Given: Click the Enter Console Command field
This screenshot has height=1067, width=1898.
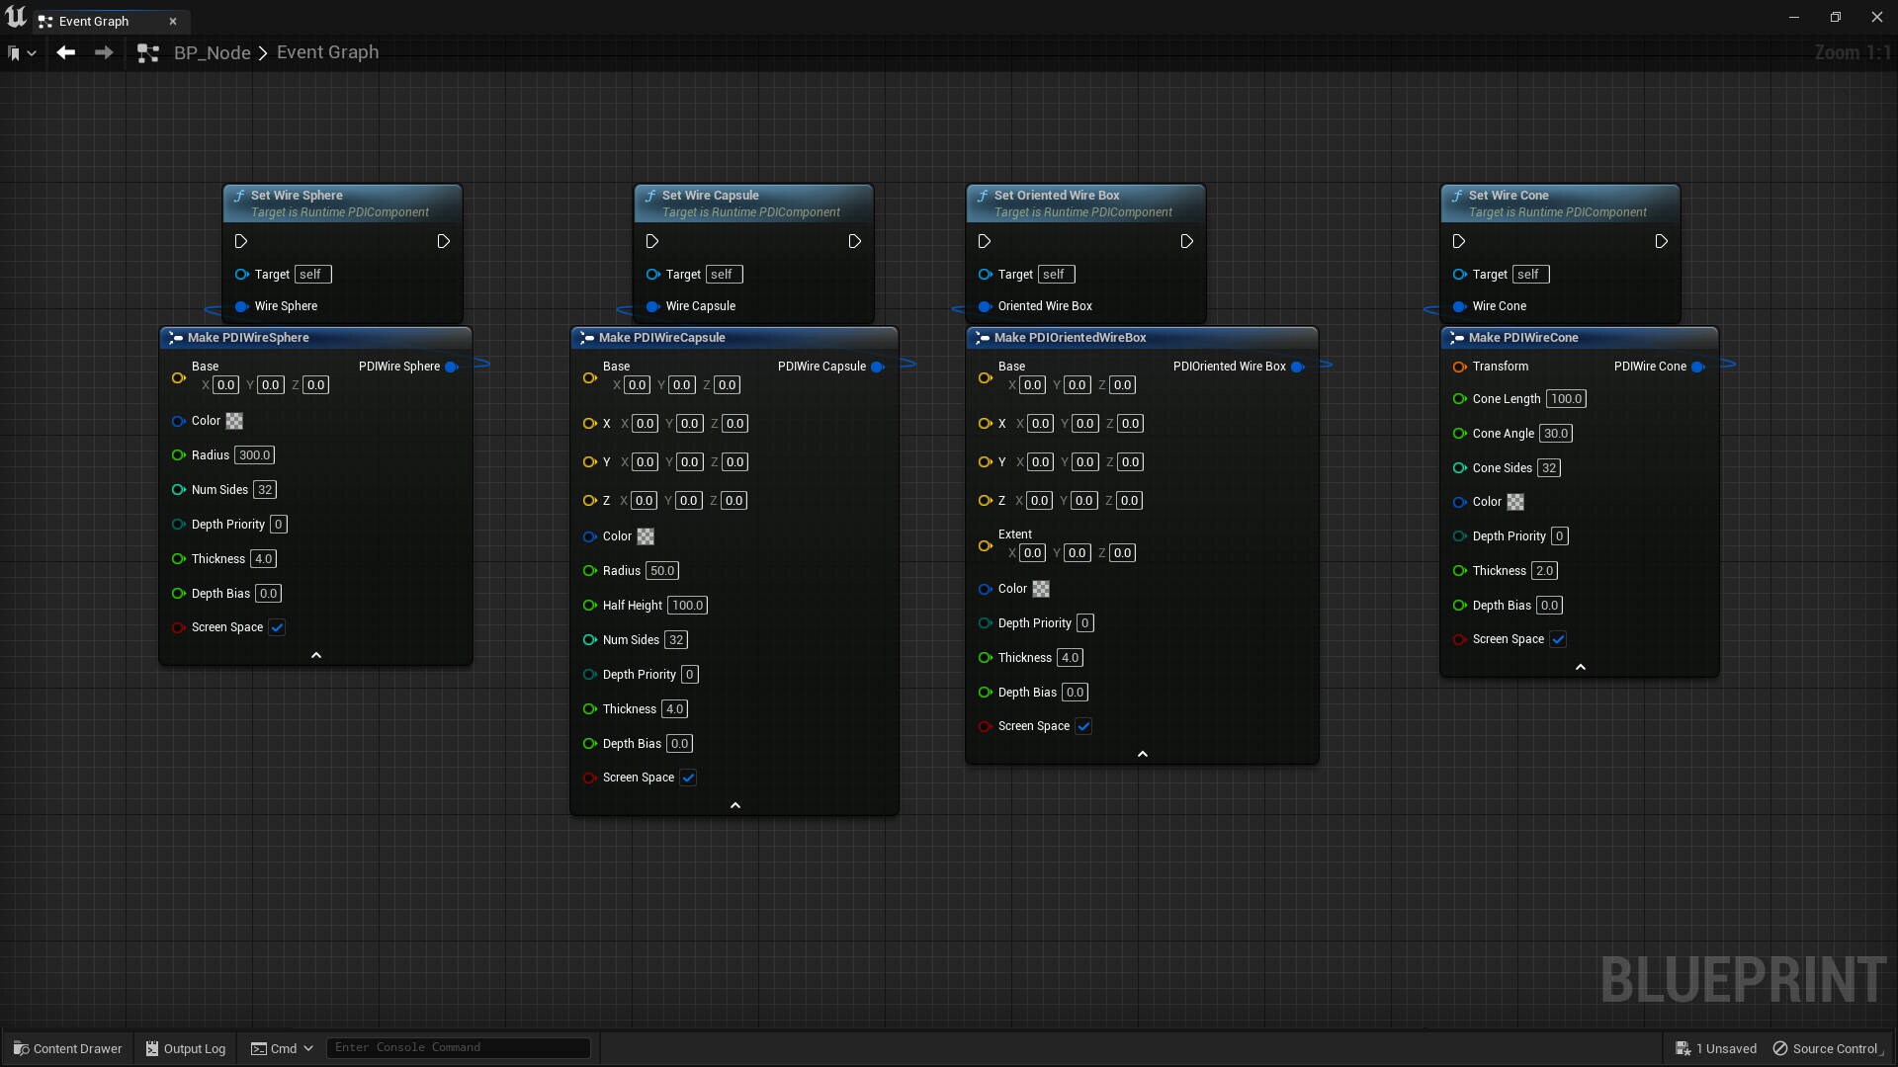Looking at the screenshot, I should [x=458, y=1047].
